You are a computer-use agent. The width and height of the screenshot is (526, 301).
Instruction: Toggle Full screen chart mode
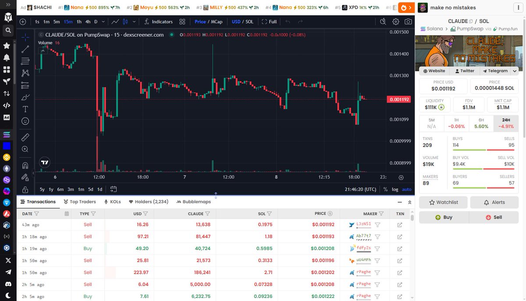coord(269,21)
